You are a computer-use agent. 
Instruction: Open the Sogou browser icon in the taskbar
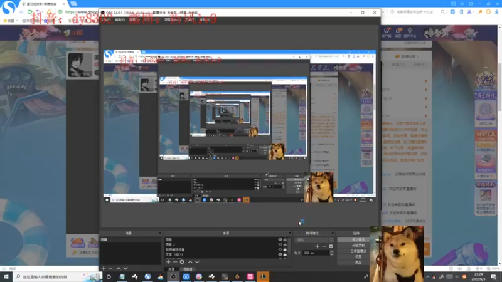click(x=147, y=276)
